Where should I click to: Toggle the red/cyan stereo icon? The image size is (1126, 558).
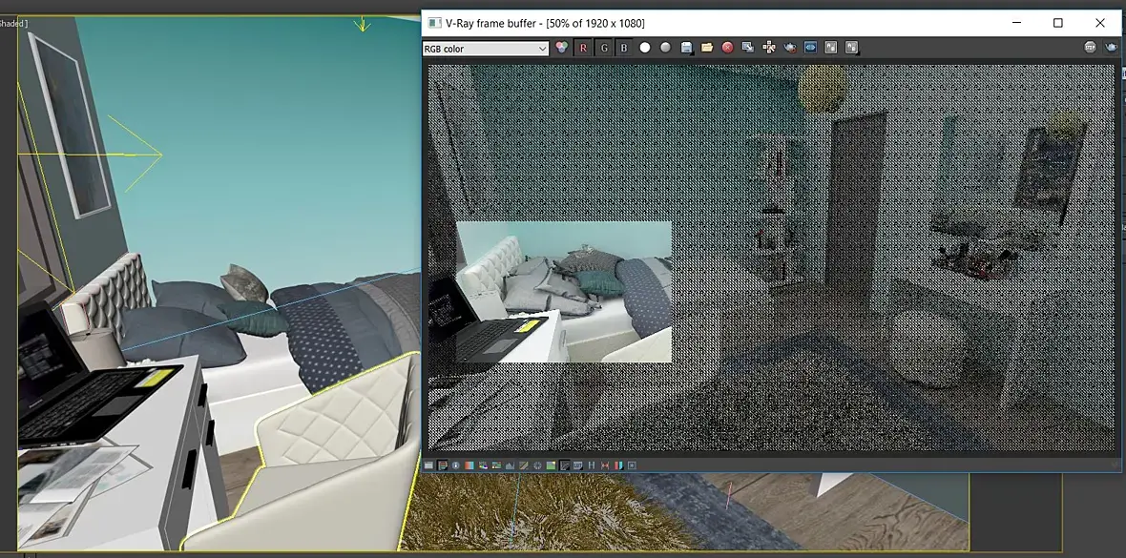pos(618,465)
